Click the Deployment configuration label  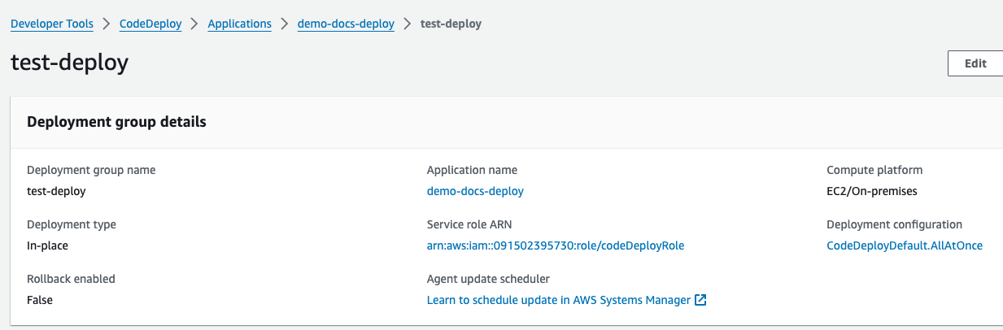coord(895,224)
